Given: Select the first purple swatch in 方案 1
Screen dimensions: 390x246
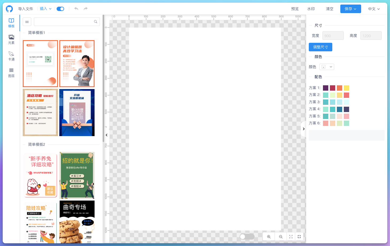Looking at the screenshot, I should click(326, 88).
